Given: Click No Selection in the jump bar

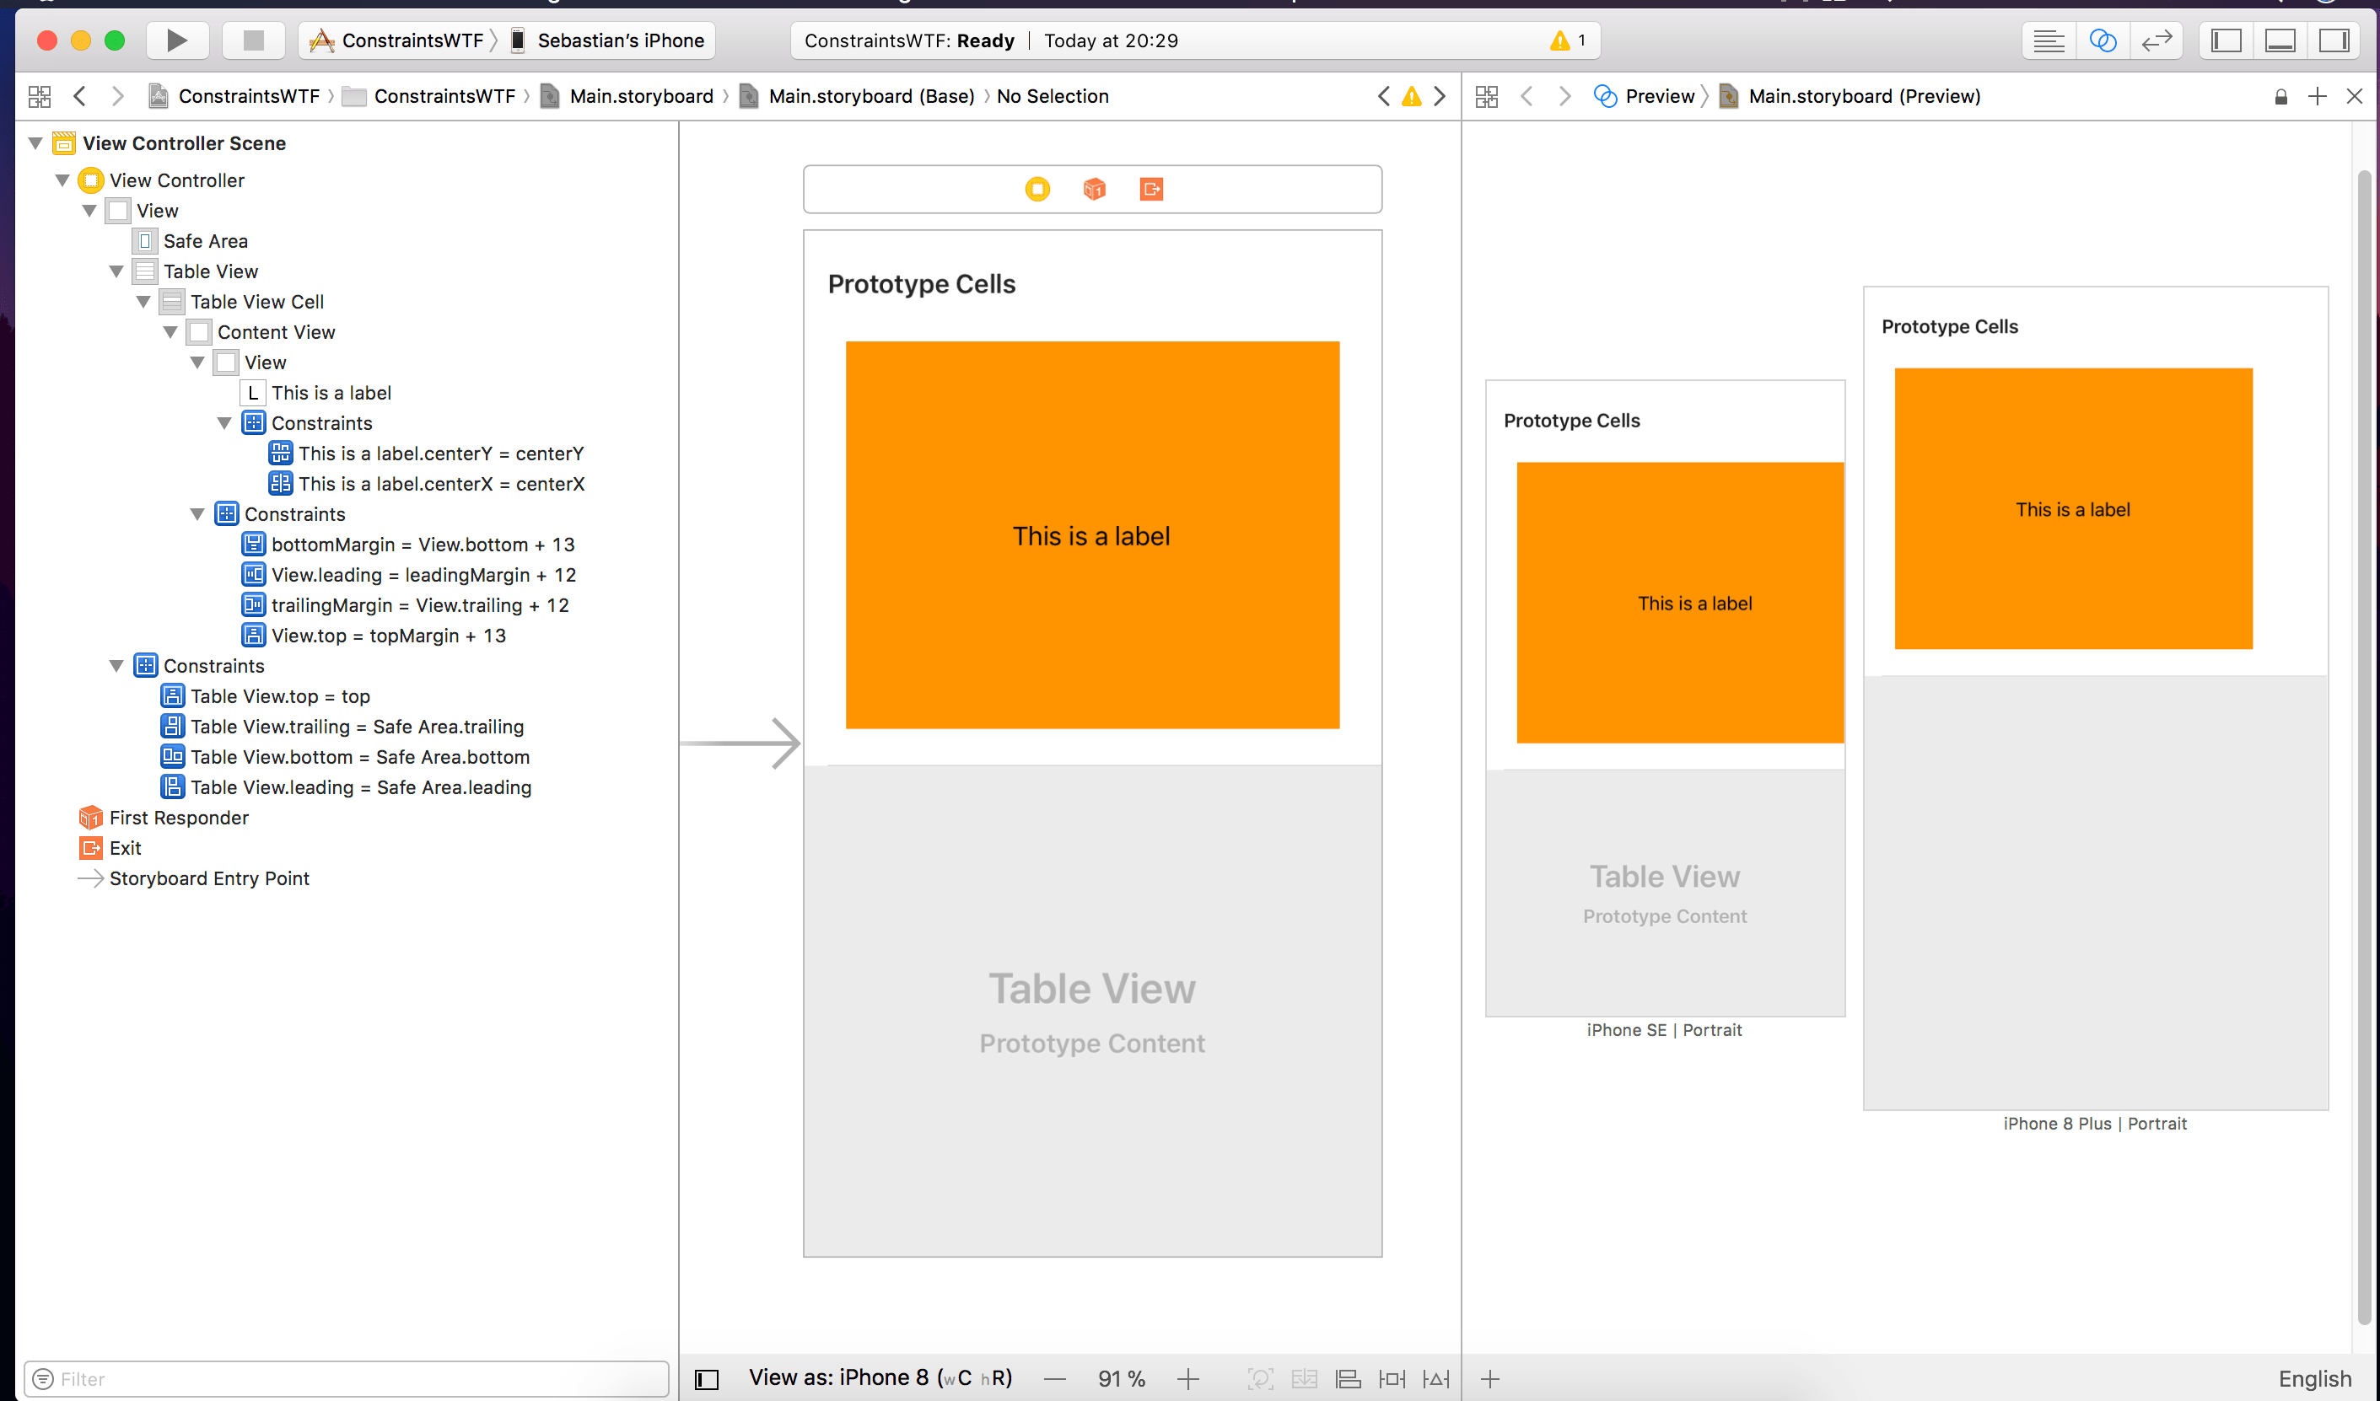Looking at the screenshot, I should tap(1053, 95).
